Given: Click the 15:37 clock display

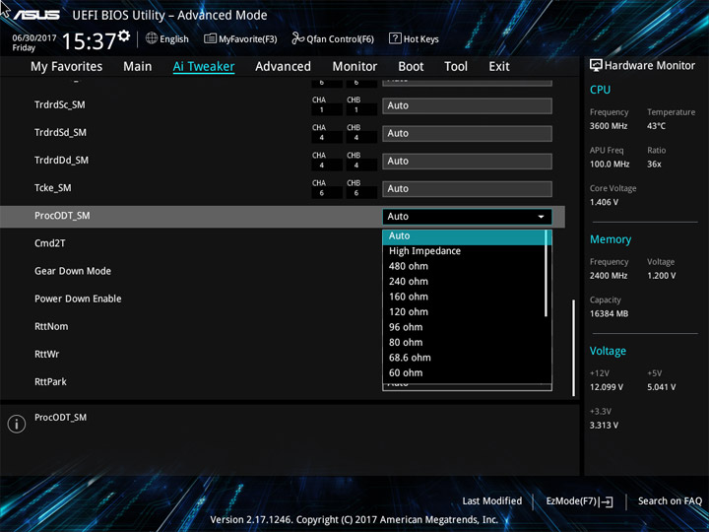Looking at the screenshot, I should pos(89,41).
